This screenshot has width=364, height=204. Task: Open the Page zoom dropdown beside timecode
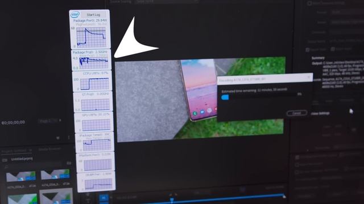coord(49,121)
